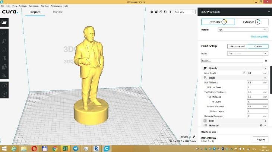This screenshot has width=272, height=152.
Task: Click the Check compatibility link
Action: [x=259, y=36]
